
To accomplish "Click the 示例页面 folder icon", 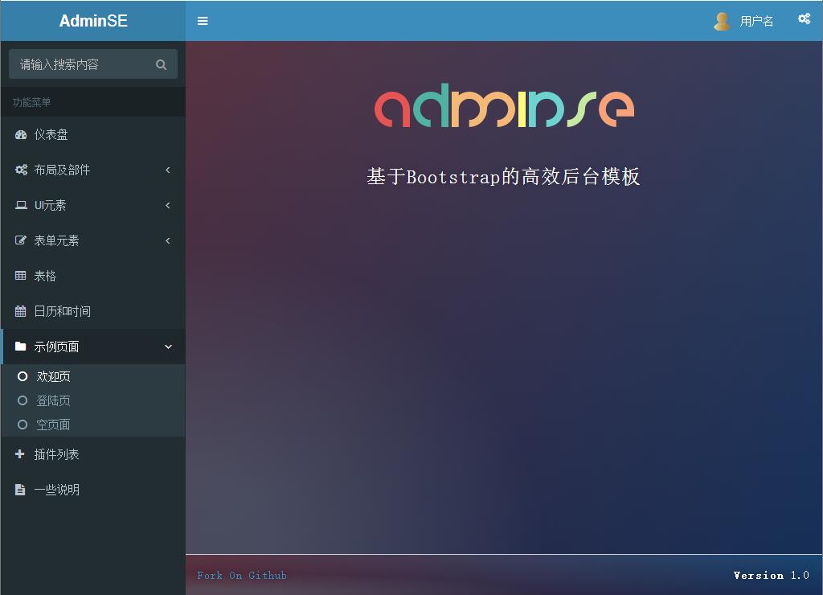I will (x=20, y=346).
